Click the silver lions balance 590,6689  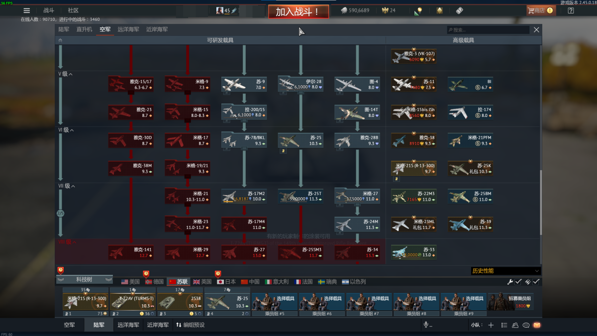point(355,10)
